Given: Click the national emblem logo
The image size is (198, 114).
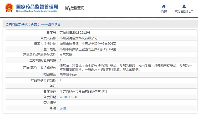Looking at the screenshot, I should (x=9, y=8).
